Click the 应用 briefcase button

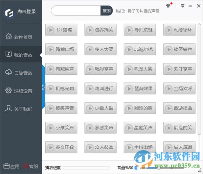point(12,166)
